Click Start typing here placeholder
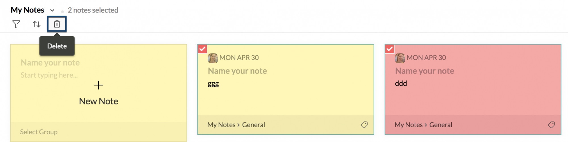The image size is (568, 142). click(x=49, y=75)
